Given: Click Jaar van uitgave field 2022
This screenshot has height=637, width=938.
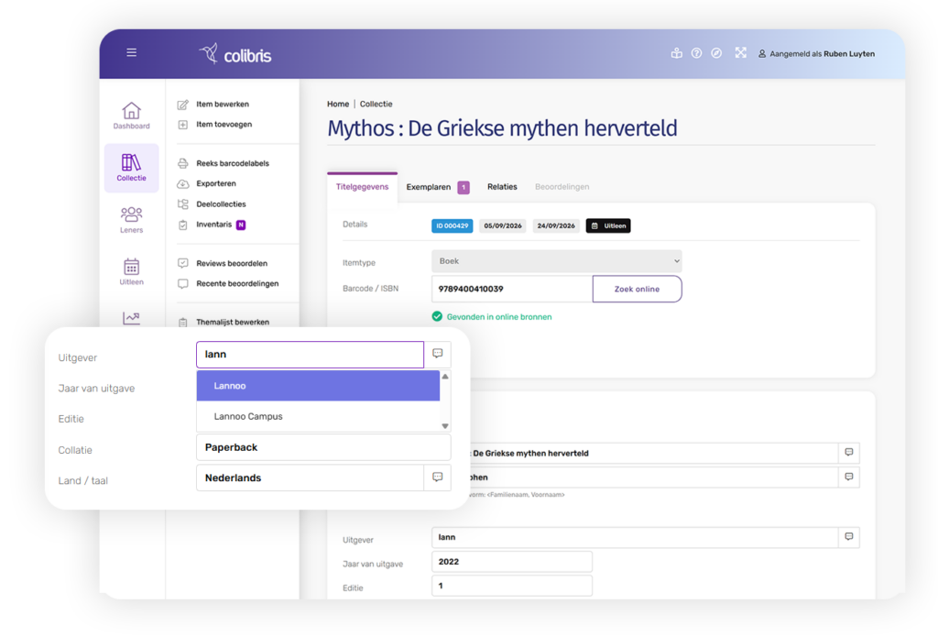Looking at the screenshot, I should (512, 562).
